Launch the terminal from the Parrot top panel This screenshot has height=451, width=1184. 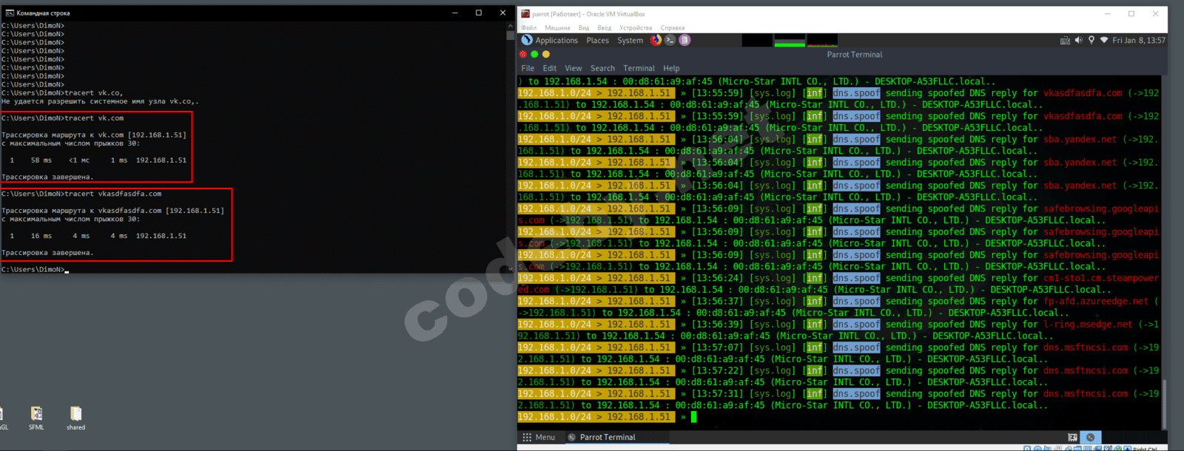click(x=670, y=40)
